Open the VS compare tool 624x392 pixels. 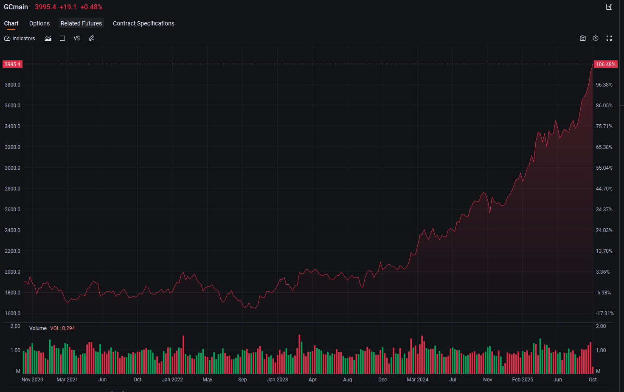(x=77, y=38)
